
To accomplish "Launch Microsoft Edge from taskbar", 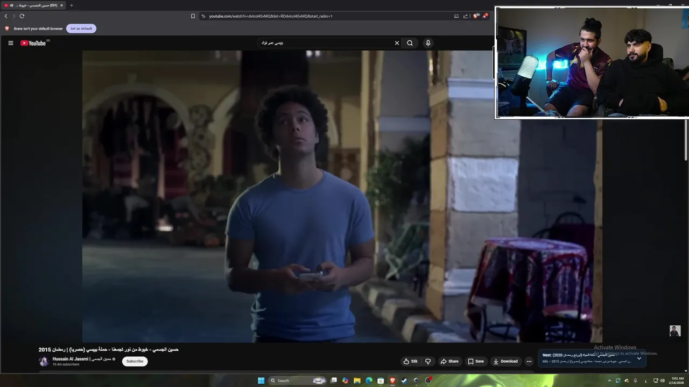I will (369, 381).
